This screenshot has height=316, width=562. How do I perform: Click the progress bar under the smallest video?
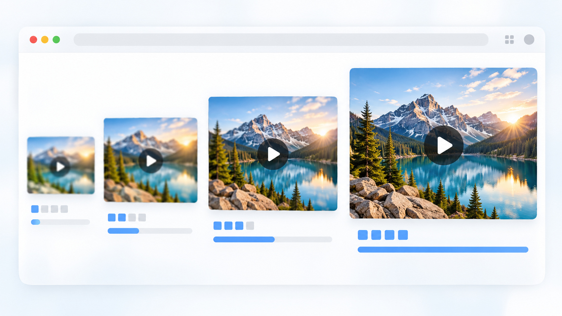point(61,222)
